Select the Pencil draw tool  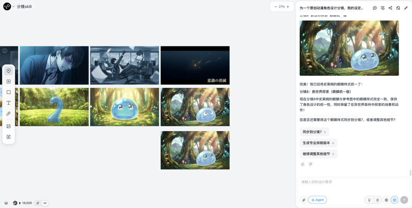tap(8, 114)
